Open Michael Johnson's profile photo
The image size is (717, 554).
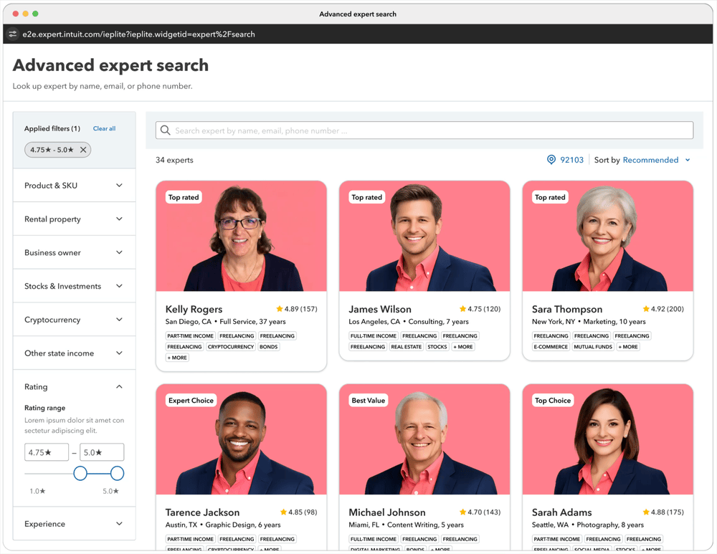[424, 439]
